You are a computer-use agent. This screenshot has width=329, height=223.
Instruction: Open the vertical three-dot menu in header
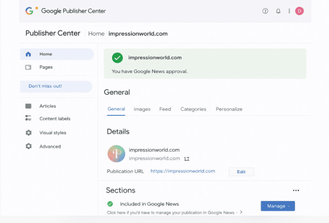click(x=289, y=11)
